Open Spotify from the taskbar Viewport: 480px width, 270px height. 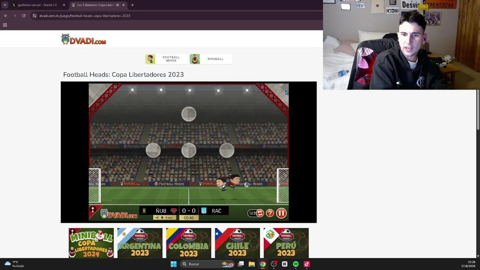[x=295, y=264]
